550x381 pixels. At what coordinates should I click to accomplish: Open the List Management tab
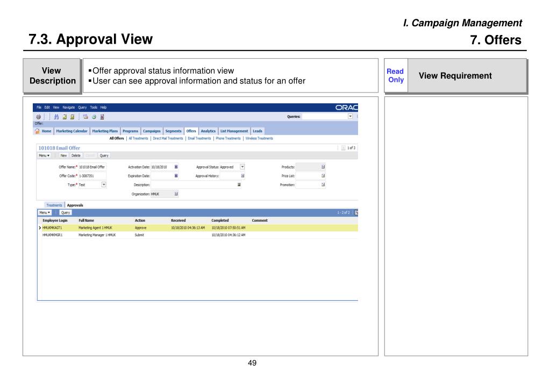click(234, 131)
